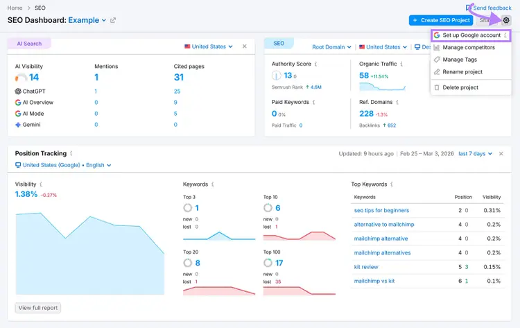This screenshot has width=520, height=328.
Task: Click Top 3 keywords count 1
Action: click(197, 208)
